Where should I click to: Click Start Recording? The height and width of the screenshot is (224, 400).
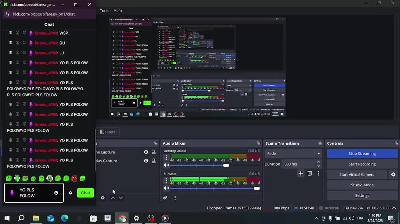coord(362,164)
